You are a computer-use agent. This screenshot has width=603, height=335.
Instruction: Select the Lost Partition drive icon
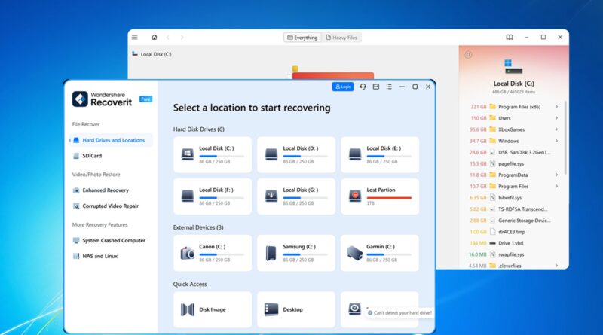[x=355, y=196]
